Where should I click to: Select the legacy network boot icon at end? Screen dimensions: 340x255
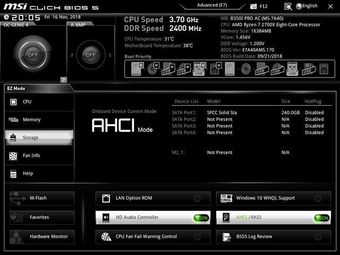(324, 69)
